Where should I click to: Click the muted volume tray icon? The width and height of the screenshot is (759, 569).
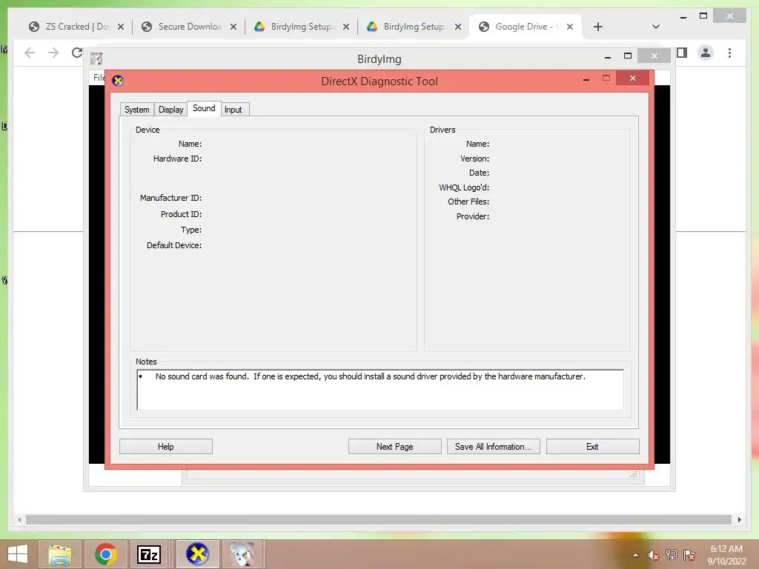(x=653, y=555)
